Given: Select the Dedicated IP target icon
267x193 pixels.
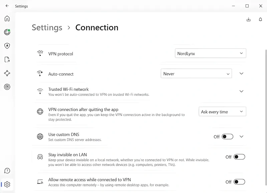Looking at the screenshot, I should pyautogui.click(x=7, y=87).
